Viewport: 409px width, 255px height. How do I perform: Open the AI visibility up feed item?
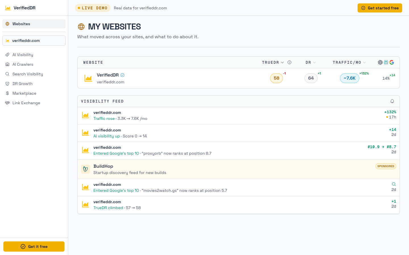(x=239, y=133)
